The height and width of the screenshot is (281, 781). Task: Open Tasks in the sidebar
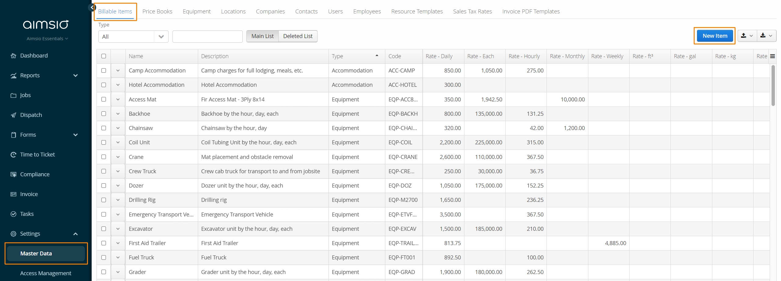pos(27,214)
